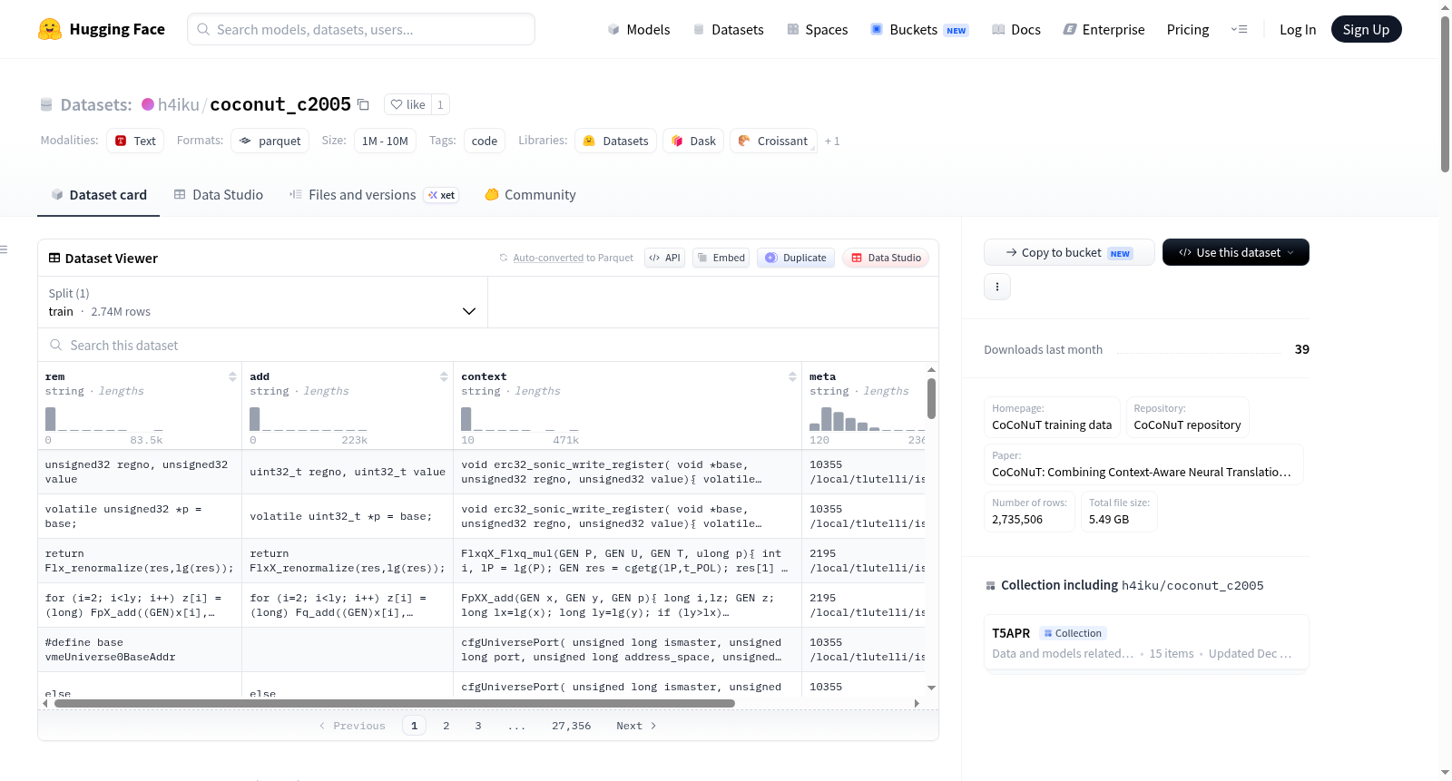This screenshot has width=1452, height=781.
Task: Focus the Search this dataset field
Action: 488,345
